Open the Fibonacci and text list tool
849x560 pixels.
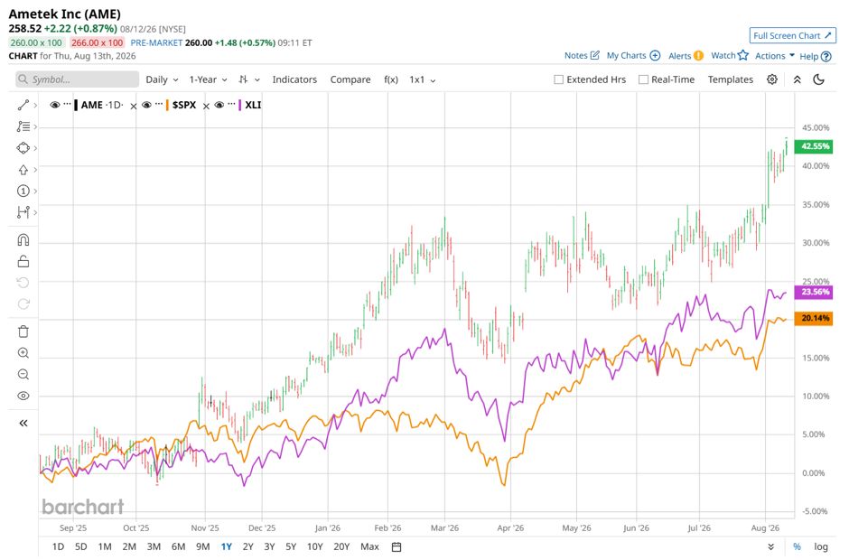click(x=23, y=126)
